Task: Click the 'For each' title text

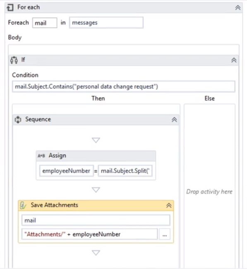Action: (29, 7)
